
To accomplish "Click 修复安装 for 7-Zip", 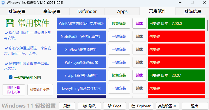I will click(x=119, y=75).
